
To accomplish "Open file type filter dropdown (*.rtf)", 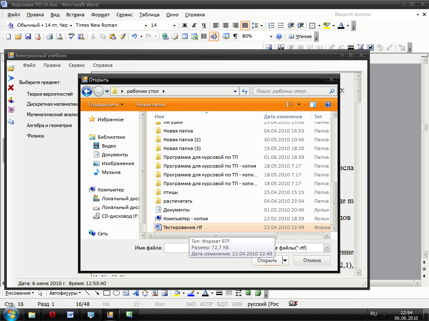I will coord(327,248).
